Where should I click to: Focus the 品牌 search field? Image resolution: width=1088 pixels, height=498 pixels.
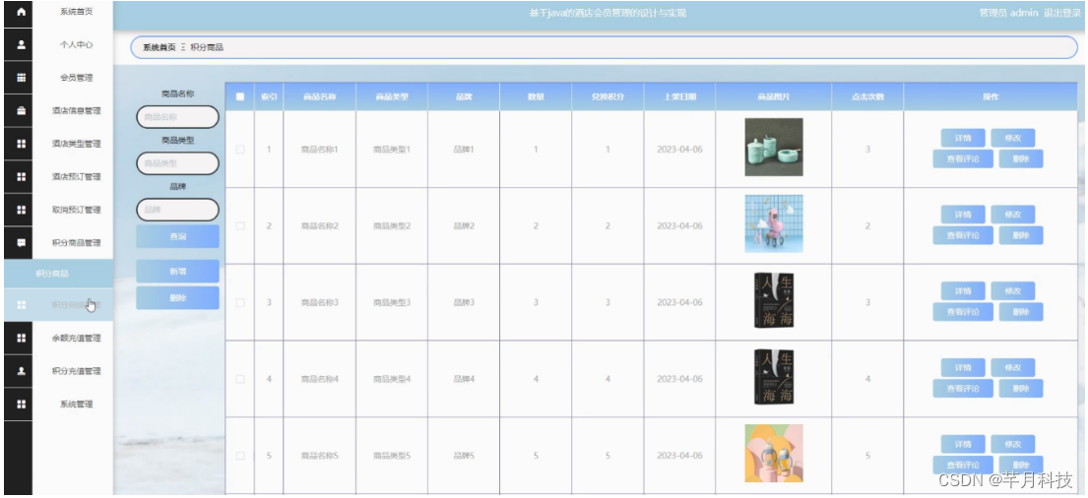pyautogui.click(x=177, y=210)
